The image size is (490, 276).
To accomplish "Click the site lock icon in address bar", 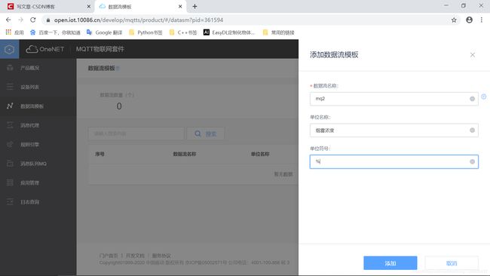I will click(x=47, y=20).
